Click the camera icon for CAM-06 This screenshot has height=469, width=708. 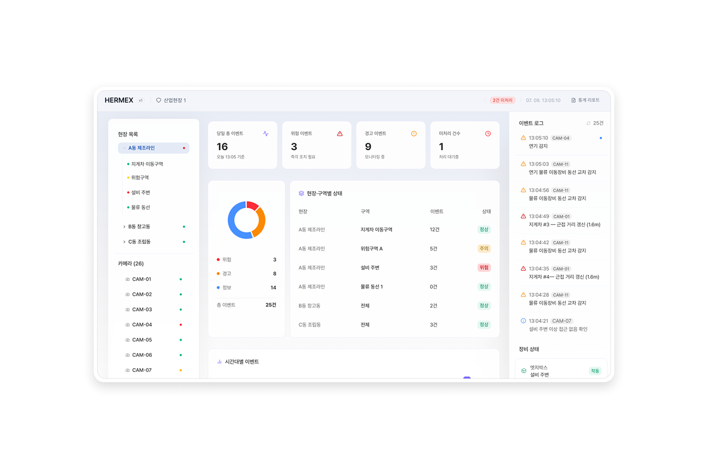pyautogui.click(x=128, y=355)
